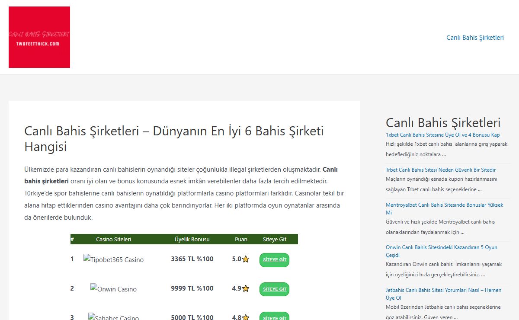This screenshot has height=320, width=519.
Task: Click the star icon beside the 4.9 rating
Action: (246, 288)
